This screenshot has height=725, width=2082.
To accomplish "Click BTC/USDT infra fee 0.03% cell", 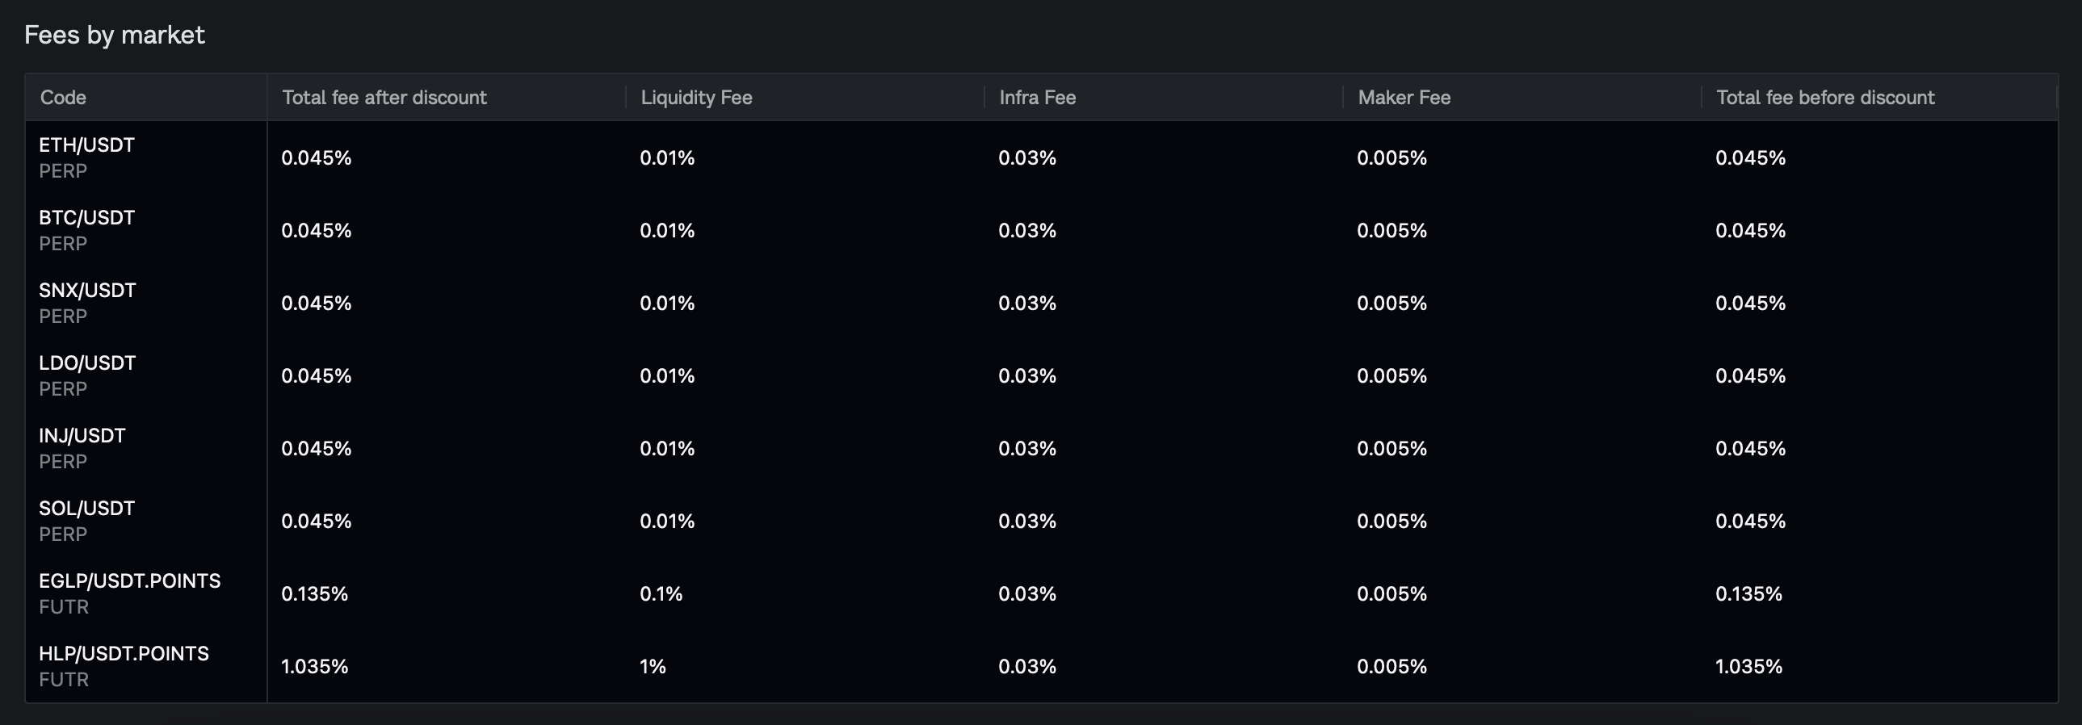I will pos(1027,231).
